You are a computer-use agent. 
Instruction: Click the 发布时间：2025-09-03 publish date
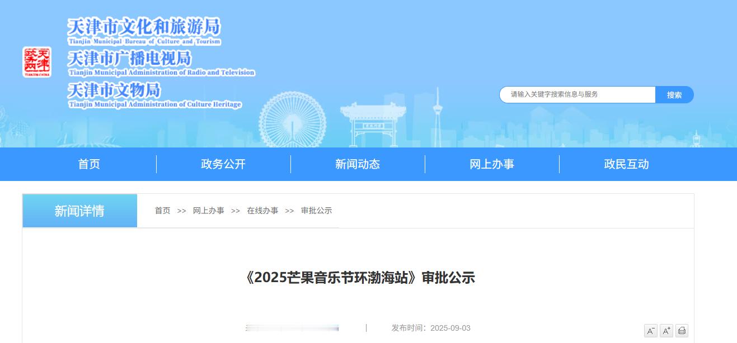click(x=431, y=328)
